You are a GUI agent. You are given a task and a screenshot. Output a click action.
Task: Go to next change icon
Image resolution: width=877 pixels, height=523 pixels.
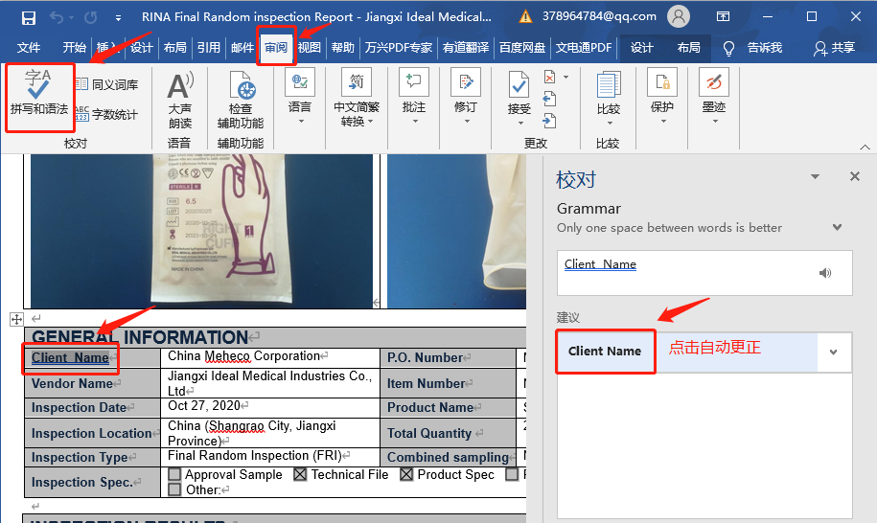549,120
